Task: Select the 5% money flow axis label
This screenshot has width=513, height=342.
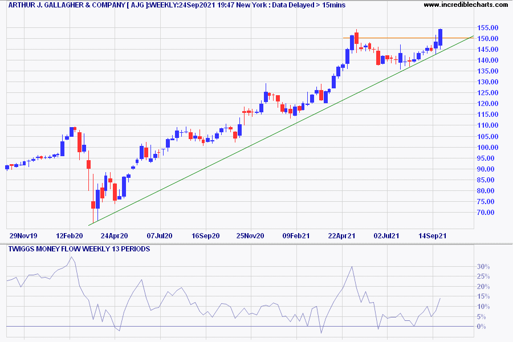Action: click(482, 317)
